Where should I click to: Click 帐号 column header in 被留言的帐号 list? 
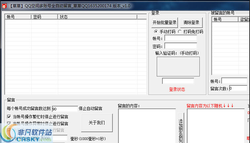click(x=225, y=19)
